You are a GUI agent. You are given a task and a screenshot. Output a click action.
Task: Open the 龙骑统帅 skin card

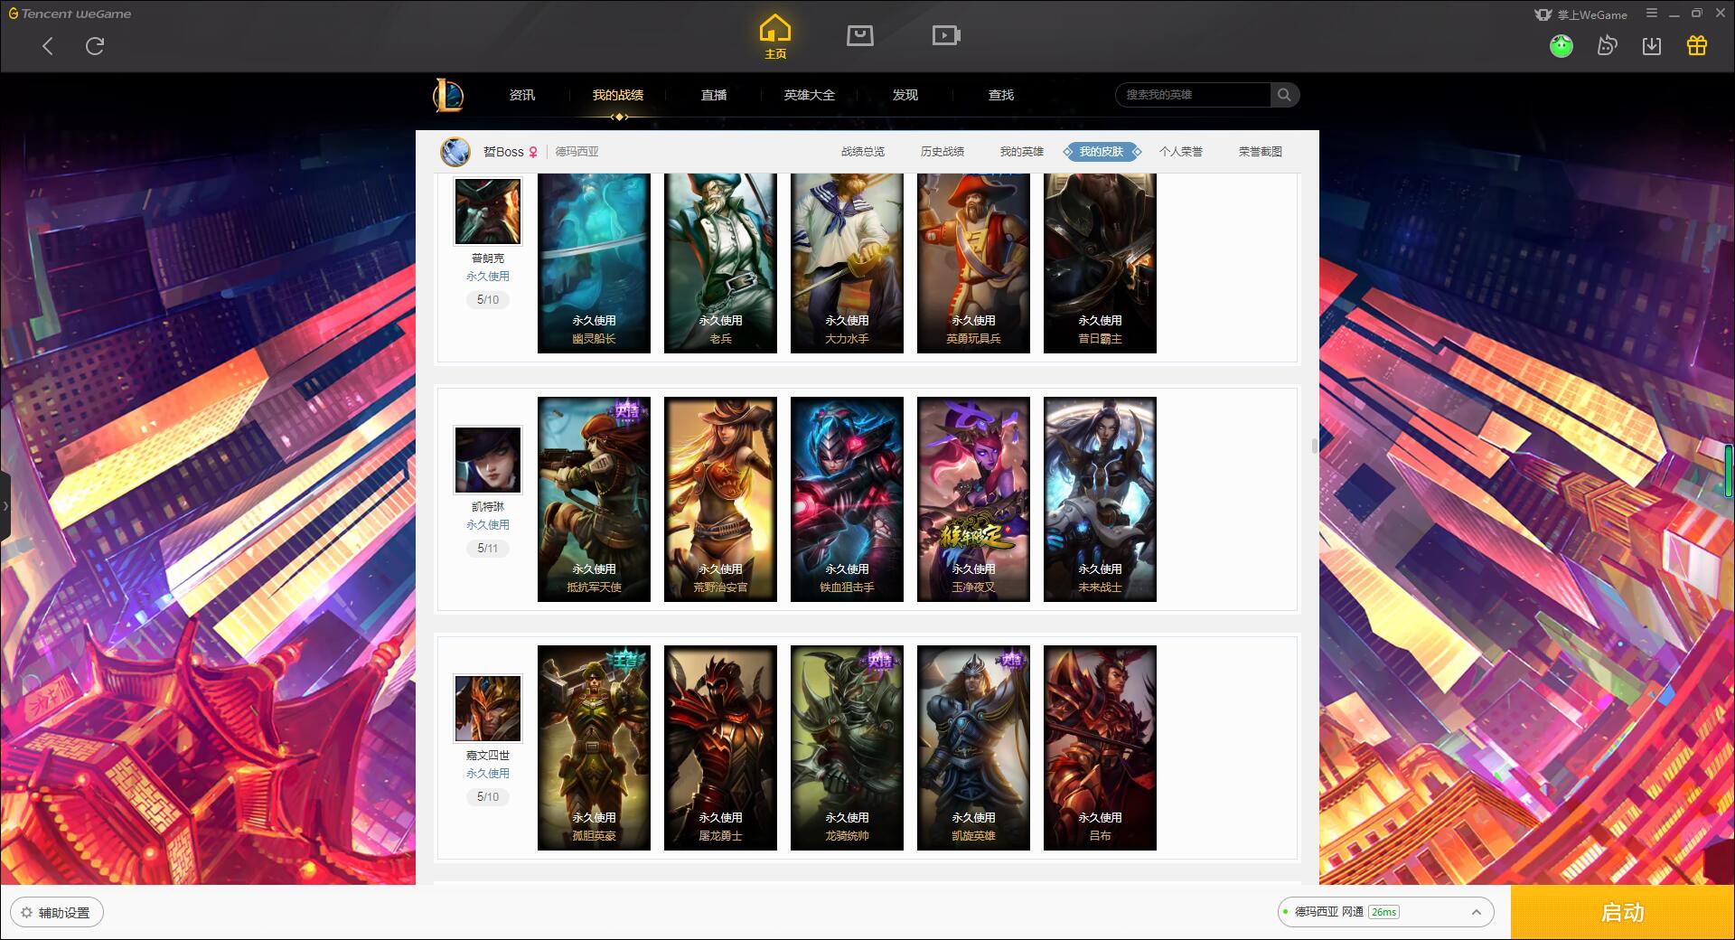pyautogui.click(x=847, y=748)
